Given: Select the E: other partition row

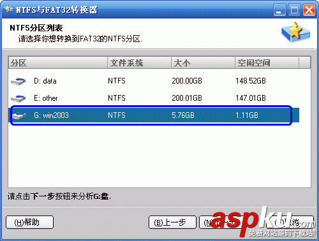Looking at the screenshot, I should point(154,98).
